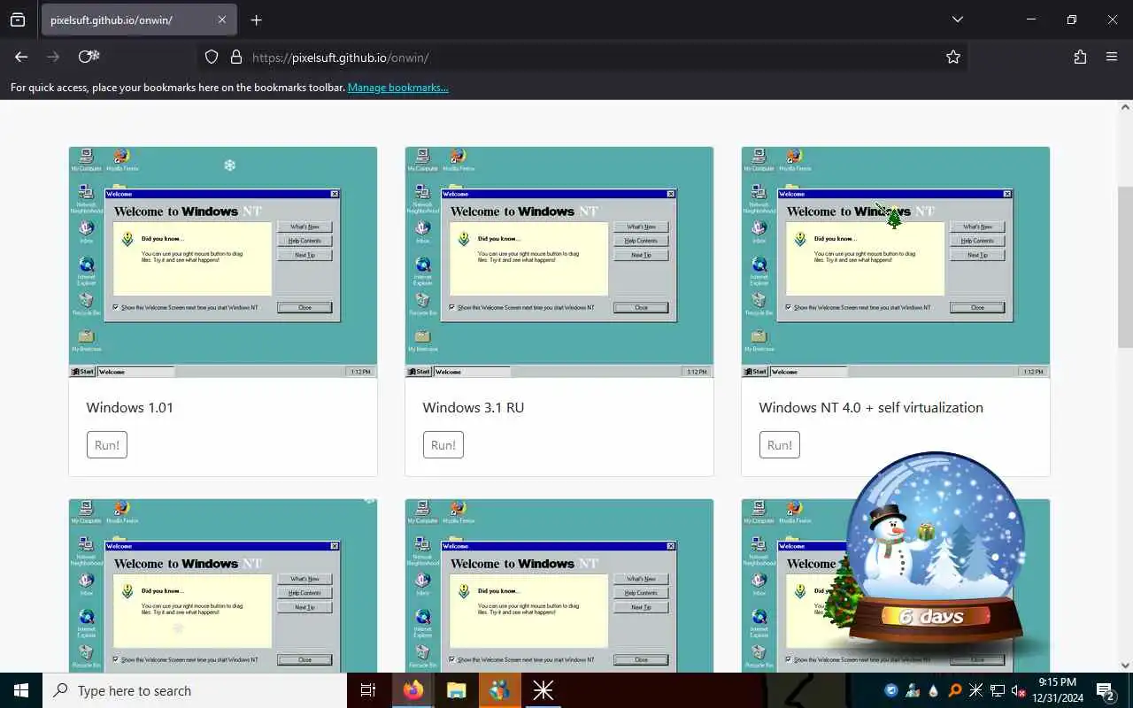The width and height of the screenshot is (1133, 708).
Task: Grab the page vertical scrollbar thumb
Action: point(1125,267)
